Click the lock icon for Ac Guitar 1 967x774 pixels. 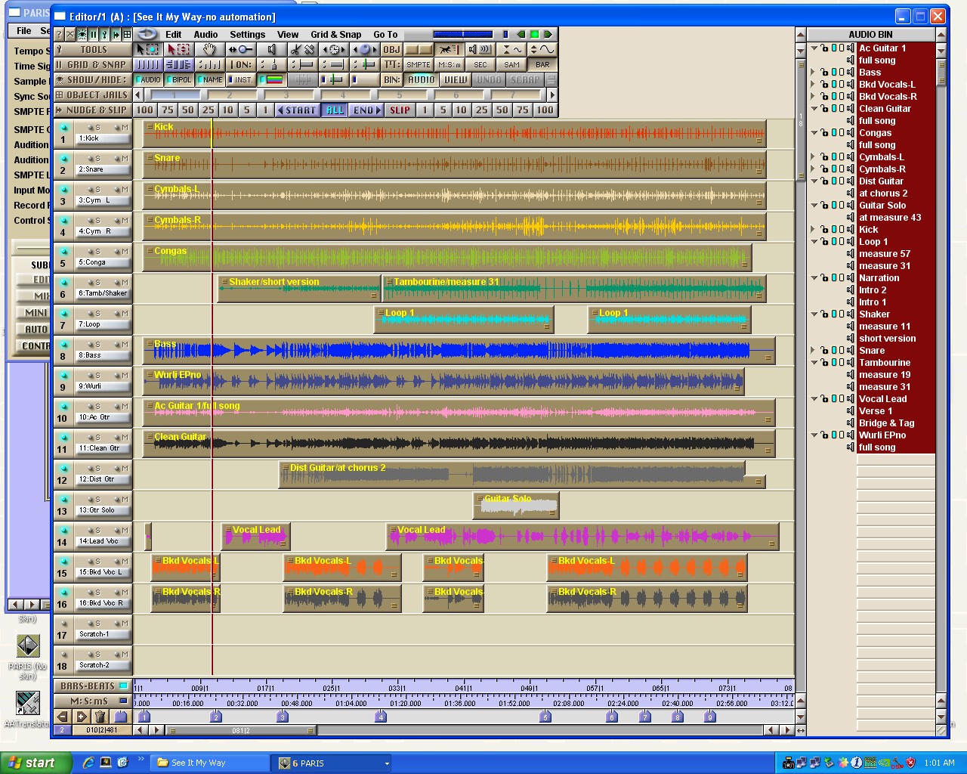[x=824, y=48]
